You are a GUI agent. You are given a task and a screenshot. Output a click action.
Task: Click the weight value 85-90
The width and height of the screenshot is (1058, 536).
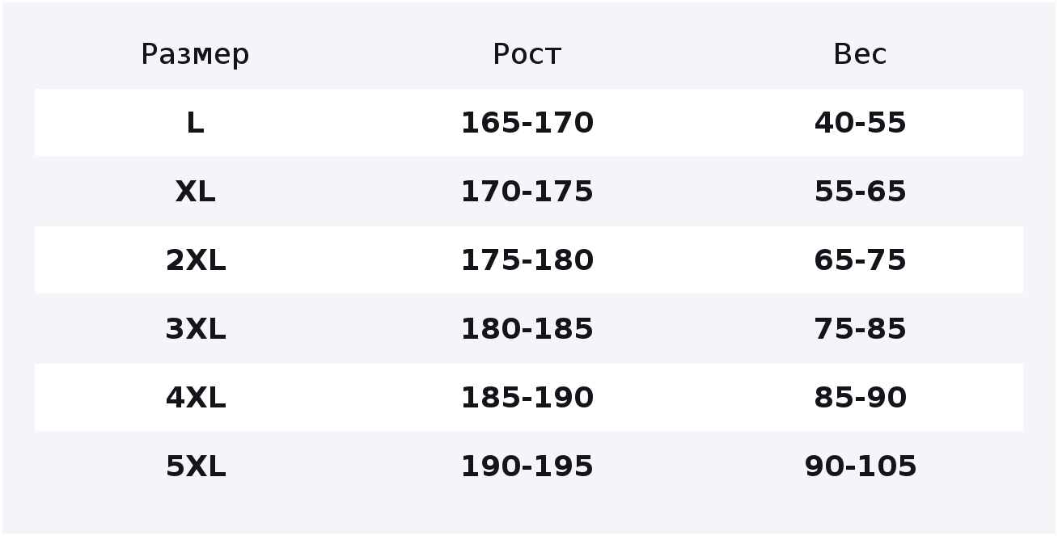(860, 398)
